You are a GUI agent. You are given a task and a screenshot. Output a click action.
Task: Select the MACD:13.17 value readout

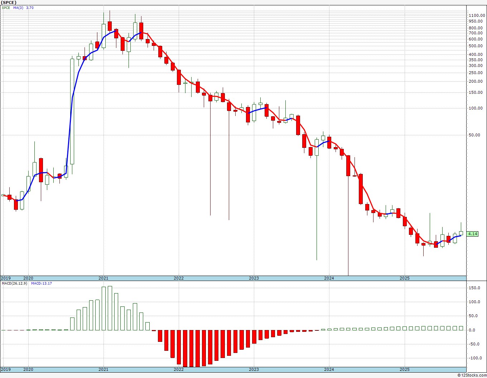42,283
